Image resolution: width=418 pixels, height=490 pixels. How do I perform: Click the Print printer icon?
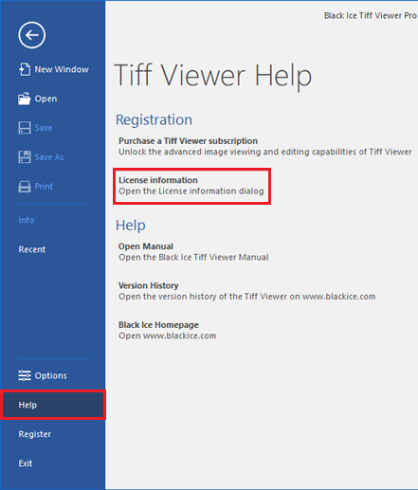[25, 187]
